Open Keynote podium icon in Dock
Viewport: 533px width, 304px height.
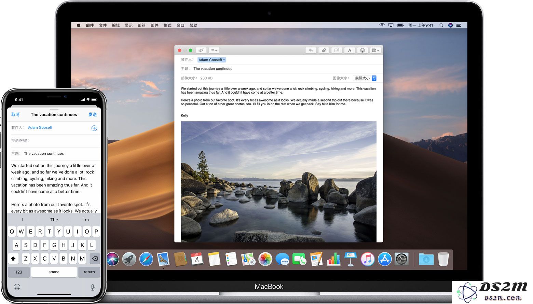[x=351, y=259]
